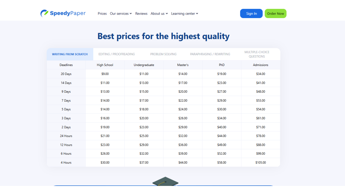Click the Sign In button
The height and width of the screenshot is (194, 345).
tap(251, 13)
